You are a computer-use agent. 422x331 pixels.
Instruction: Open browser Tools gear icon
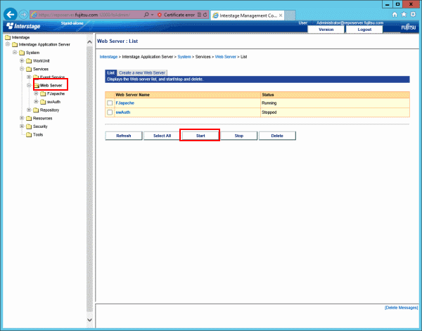tap(413, 15)
